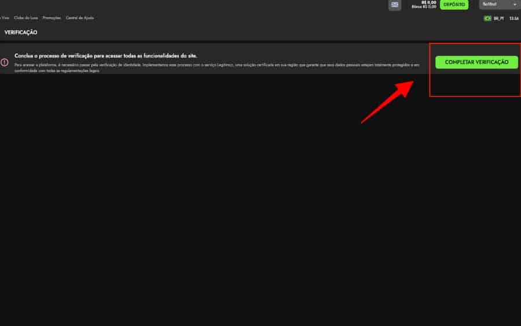The height and width of the screenshot is (326, 521).
Task: Expand the account dropdown arrow
Action: 515,5
